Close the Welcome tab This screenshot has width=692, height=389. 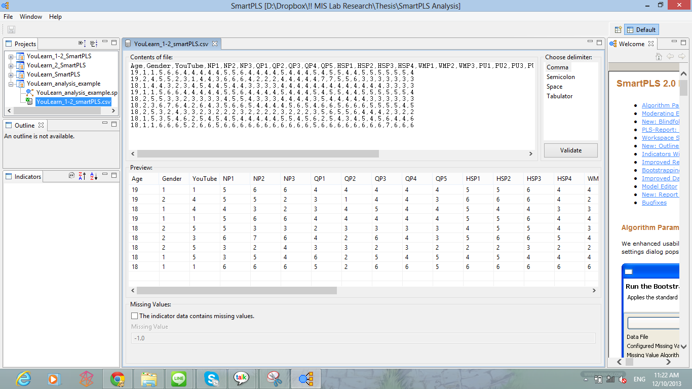(x=651, y=44)
